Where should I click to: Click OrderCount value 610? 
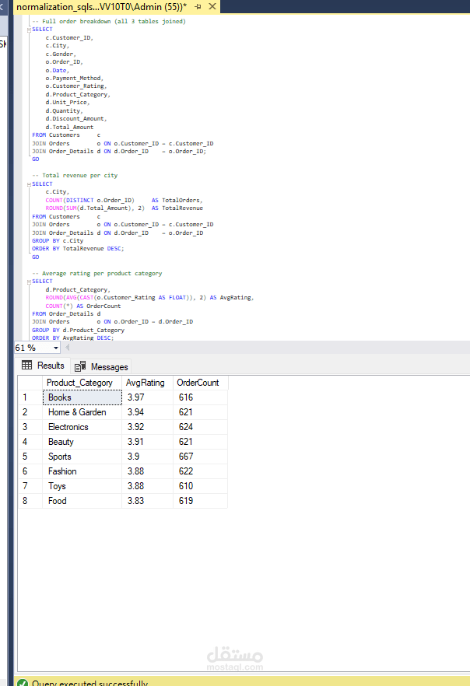(x=201, y=486)
